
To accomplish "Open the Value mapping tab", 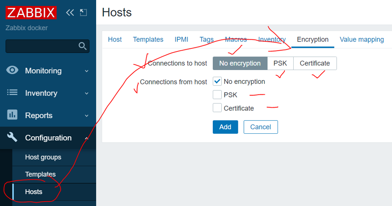I will tap(361, 39).
